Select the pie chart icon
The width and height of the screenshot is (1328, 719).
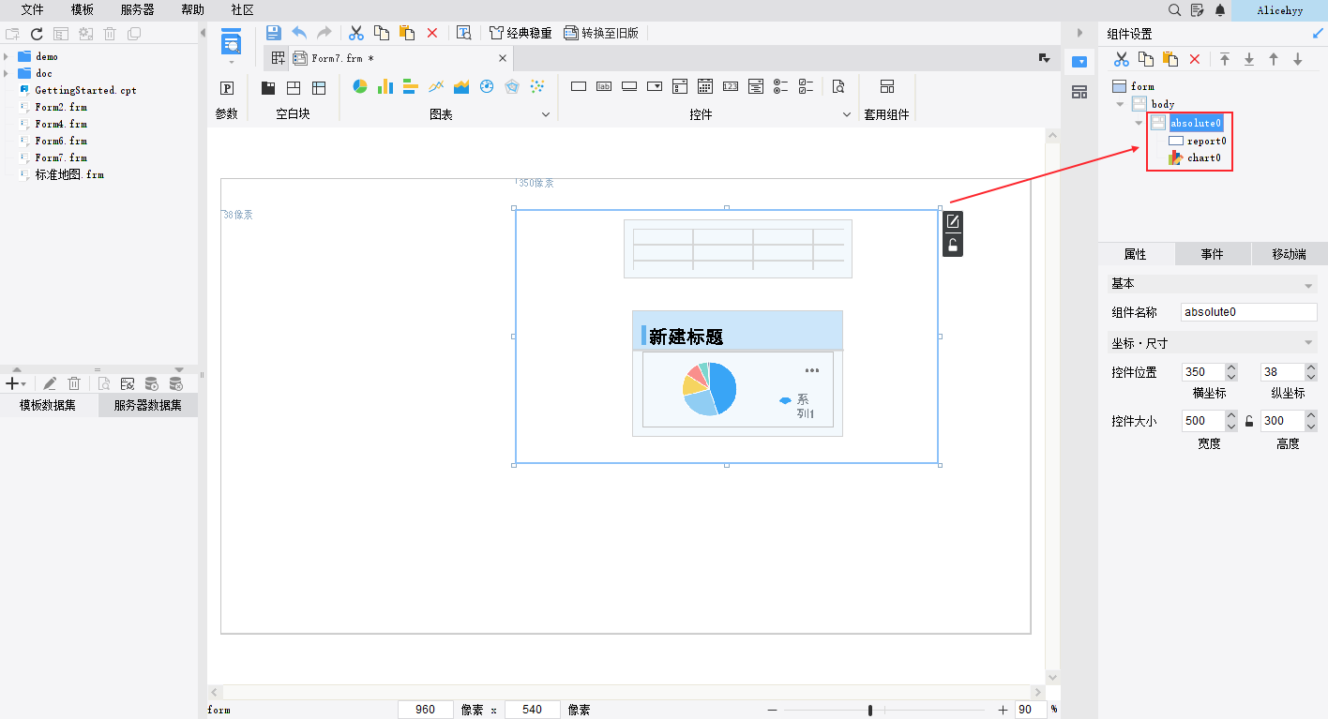click(359, 86)
